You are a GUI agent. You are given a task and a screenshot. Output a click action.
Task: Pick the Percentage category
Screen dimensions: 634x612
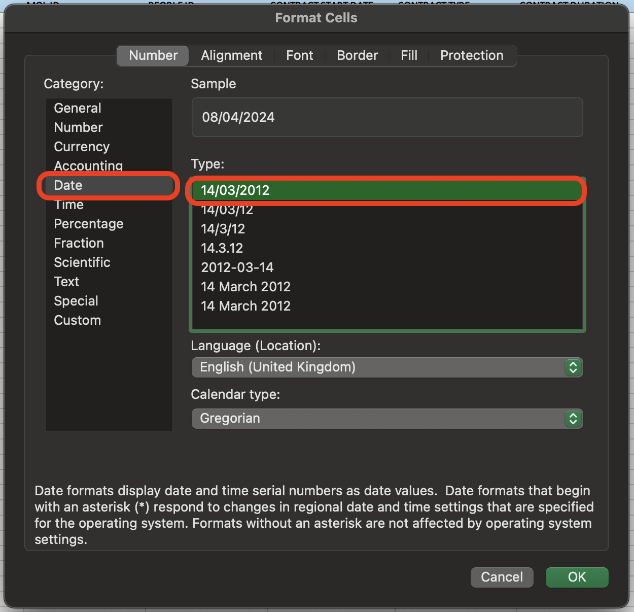click(89, 224)
